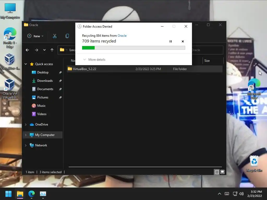This screenshot has width=267, height=200.
Task: Open the Recycle Bin desktop icon
Action: coord(254,164)
